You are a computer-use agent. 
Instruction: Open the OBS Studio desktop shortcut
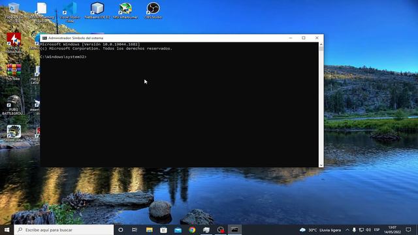coord(153,10)
